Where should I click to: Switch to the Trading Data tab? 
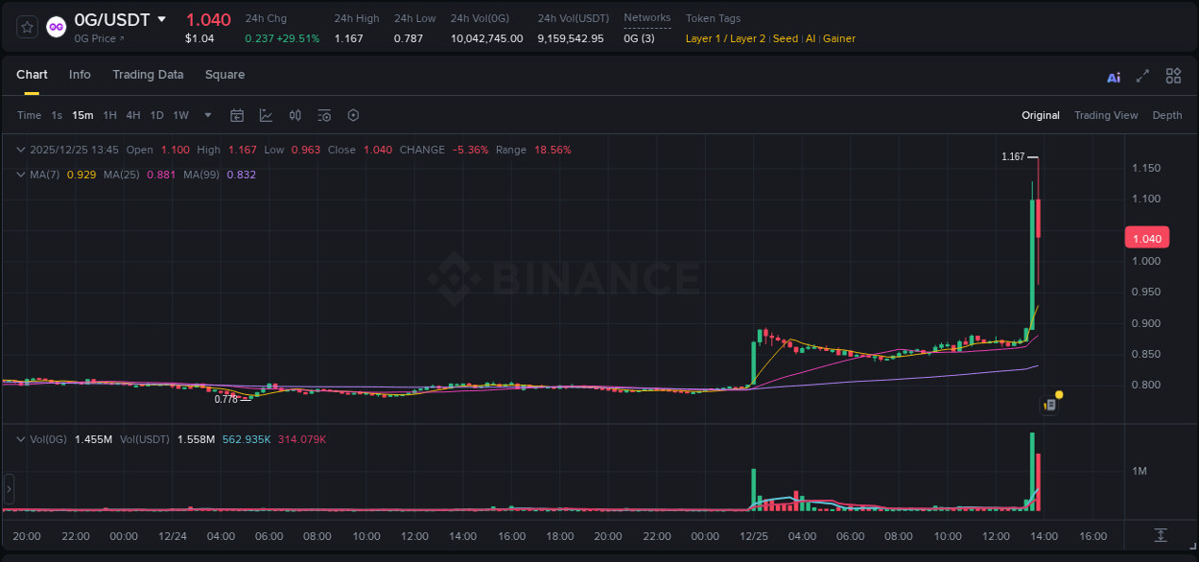148,75
